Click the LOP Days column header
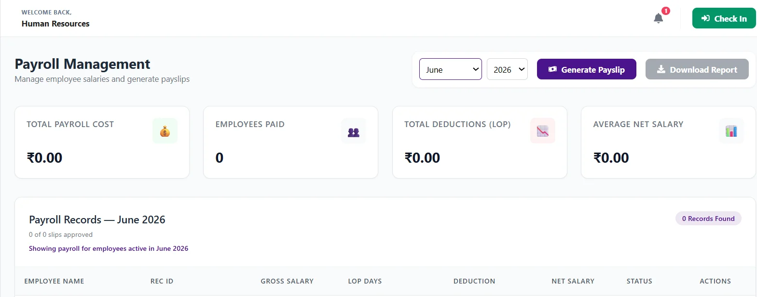 [x=365, y=281]
